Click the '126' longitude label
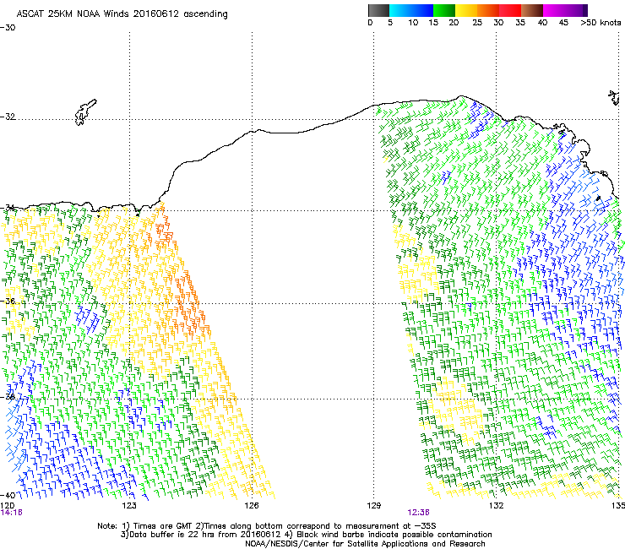The image size is (625, 549). [x=252, y=506]
